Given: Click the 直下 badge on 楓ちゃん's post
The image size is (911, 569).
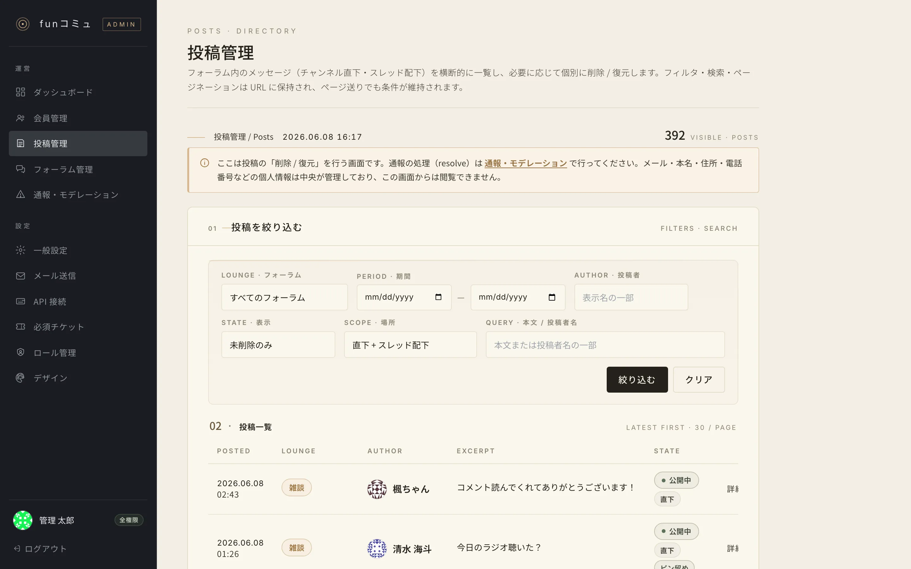Looking at the screenshot, I should pyautogui.click(x=667, y=499).
